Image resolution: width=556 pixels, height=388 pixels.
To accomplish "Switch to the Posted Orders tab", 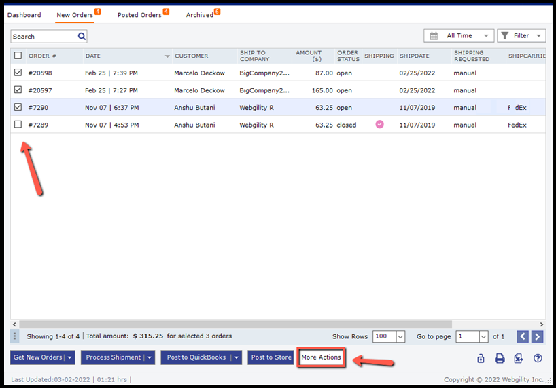I will [139, 15].
